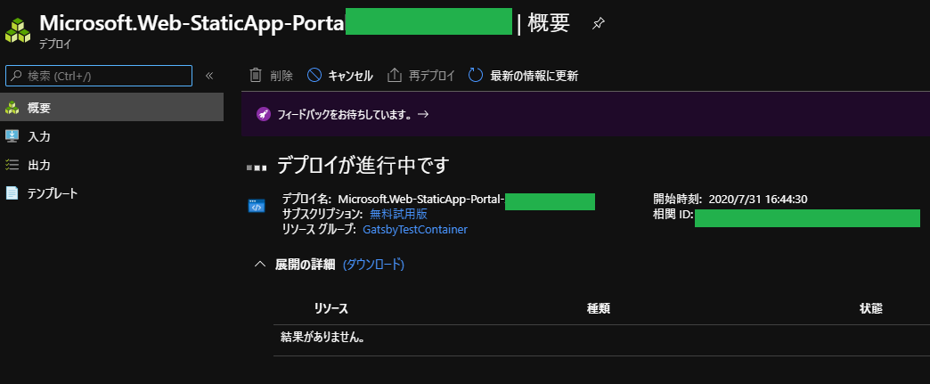Click the 再デプロイ upload icon
This screenshot has width=930, height=384.
[395, 76]
